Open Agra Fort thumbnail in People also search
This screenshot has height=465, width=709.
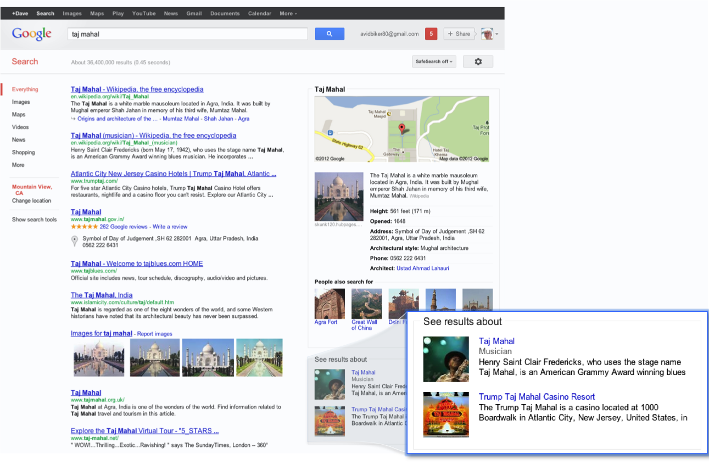(x=330, y=304)
